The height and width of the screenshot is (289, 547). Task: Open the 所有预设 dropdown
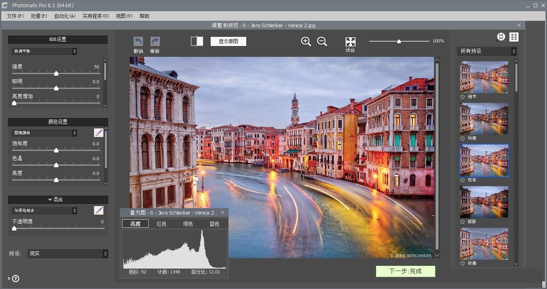pyautogui.click(x=487, y=51)
